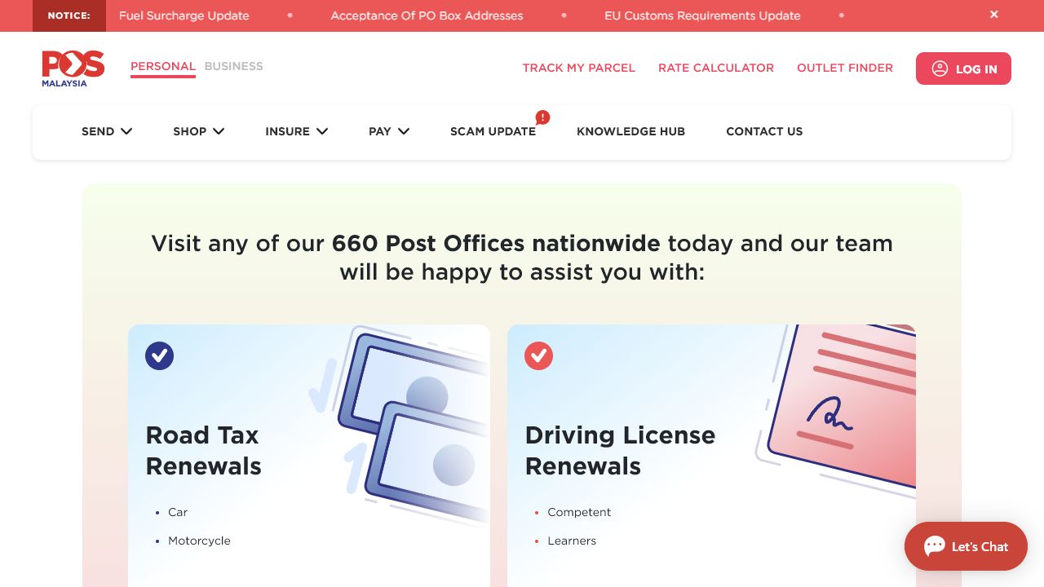
Task: Open Acceptance Of PO Box Addresses notice
Action: pyautogui.click(x=427, y=15)
